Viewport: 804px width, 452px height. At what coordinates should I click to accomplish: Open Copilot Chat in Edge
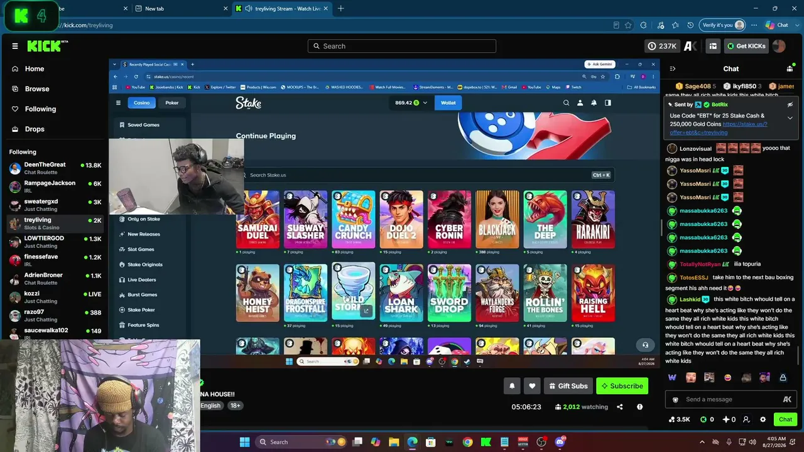pos(777,25)
